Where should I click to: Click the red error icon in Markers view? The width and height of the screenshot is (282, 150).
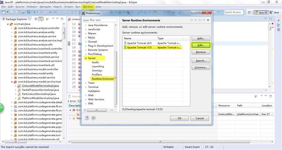[74, 110]
